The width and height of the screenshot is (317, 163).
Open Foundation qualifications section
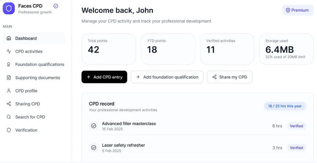33,64
